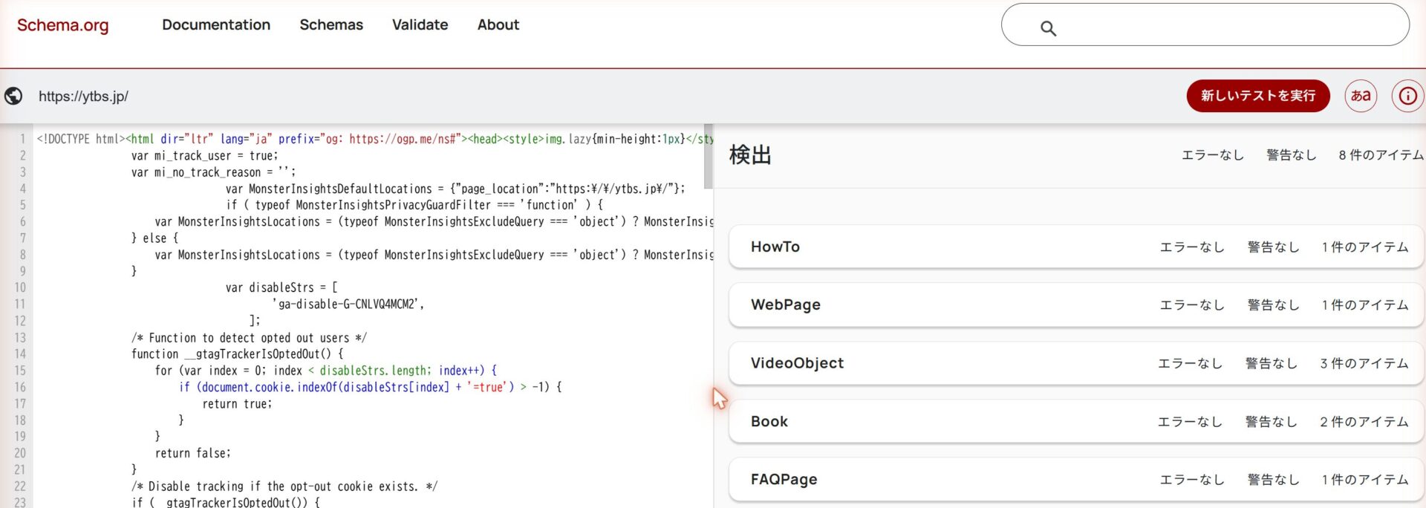Click the 8 件のアイテム summary text

pyautogui.click(x=1381, y=155)
